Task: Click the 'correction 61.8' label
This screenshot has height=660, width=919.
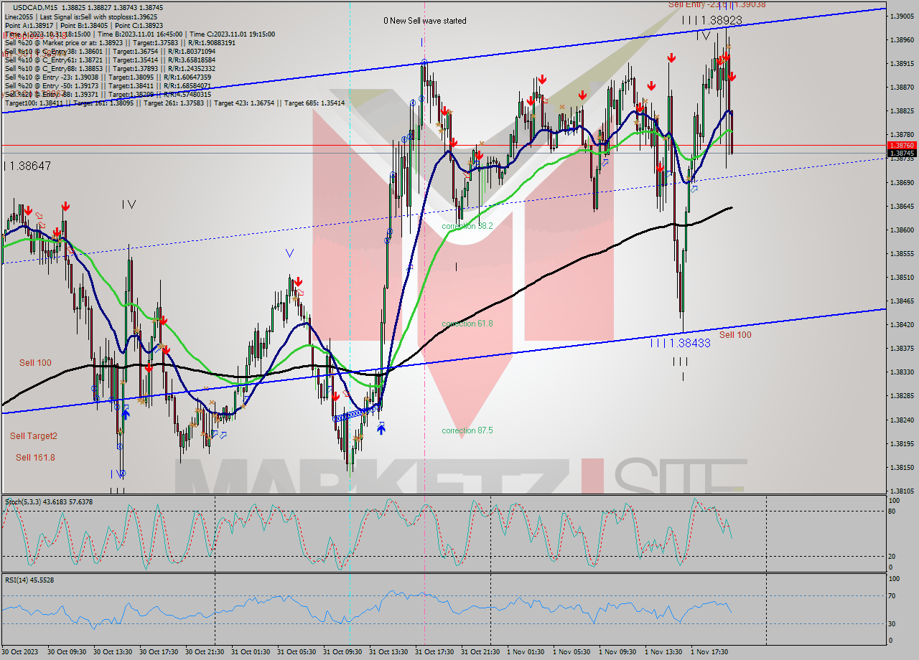Action: click(x=467, y=324)
